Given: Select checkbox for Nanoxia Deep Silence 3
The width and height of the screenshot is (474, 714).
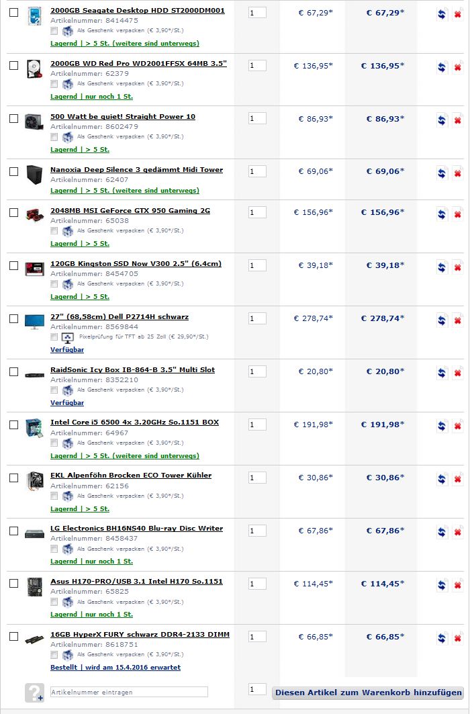Looking at the screenshot, I should click(x=14, y=172).
